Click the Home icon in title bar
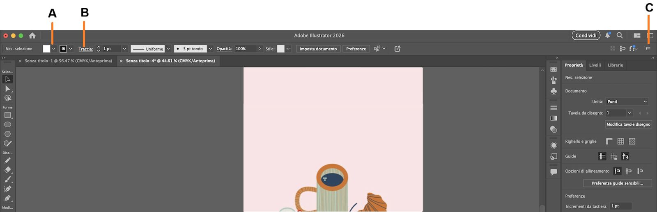The width and height of the screenshot is (657, 212). (32, 36)
